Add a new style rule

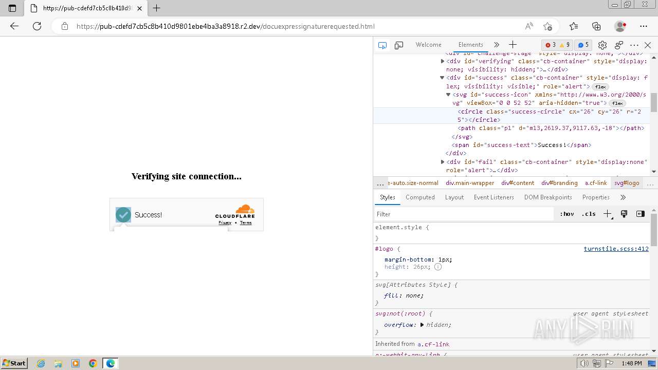click(x=608, y=214)
